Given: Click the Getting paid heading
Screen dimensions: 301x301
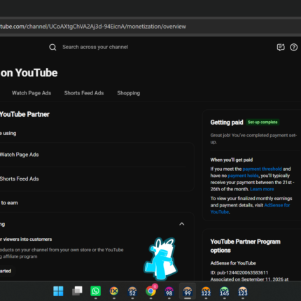Looking at the screenshot, I should (x=227, y=122).
